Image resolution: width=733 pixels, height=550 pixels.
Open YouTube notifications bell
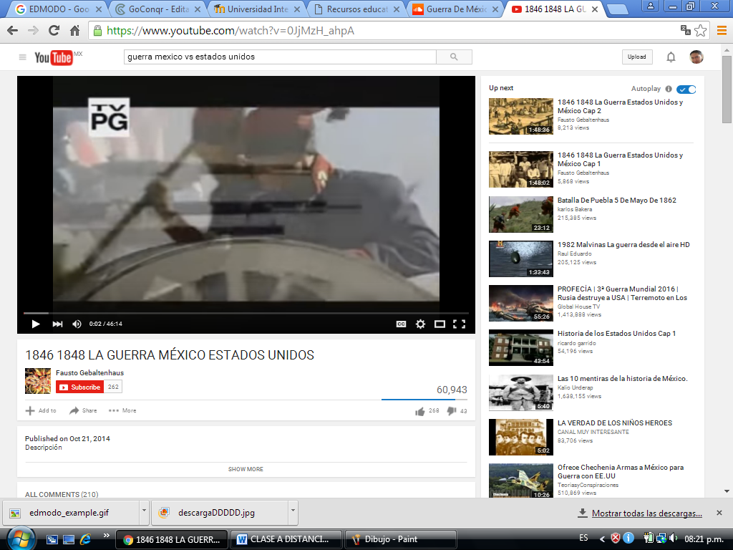(x=671, y=57)
